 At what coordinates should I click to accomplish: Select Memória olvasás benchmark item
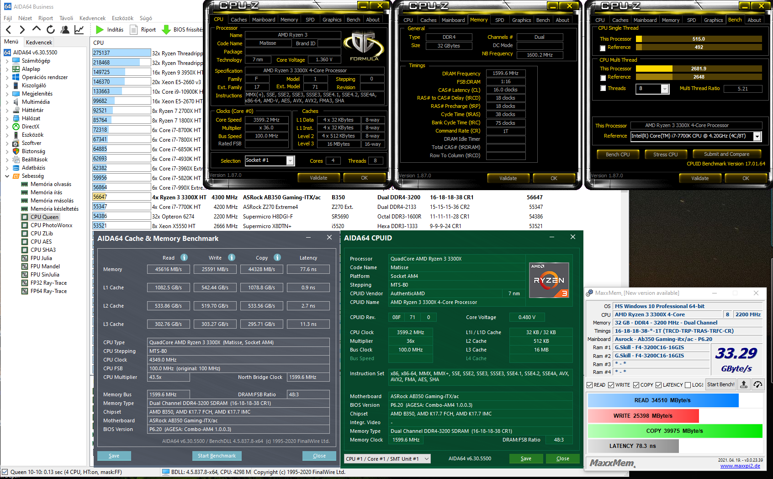pos(51,184)
